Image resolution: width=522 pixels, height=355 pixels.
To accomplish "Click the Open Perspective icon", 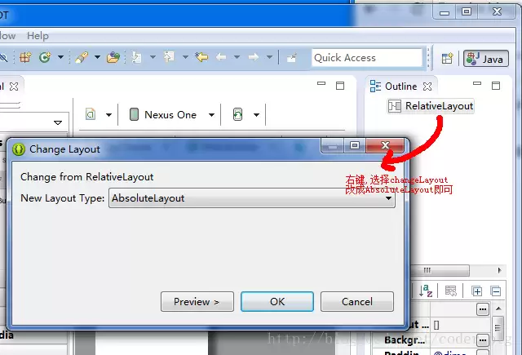I will tap(448, 58).
